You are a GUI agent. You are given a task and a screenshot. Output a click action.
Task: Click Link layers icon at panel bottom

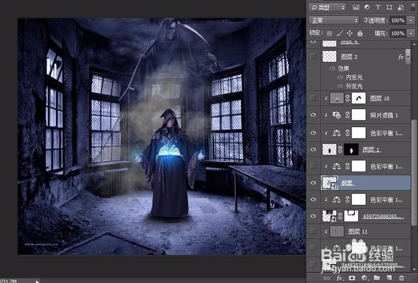(x=327, y=278)
